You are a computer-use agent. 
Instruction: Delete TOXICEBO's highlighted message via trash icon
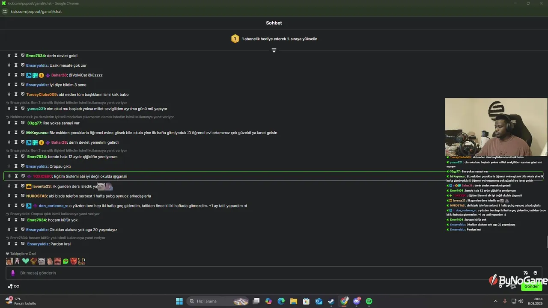click(x=9, y=176)
